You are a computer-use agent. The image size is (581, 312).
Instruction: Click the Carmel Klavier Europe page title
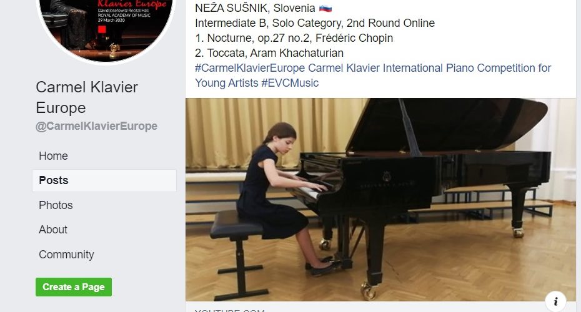(87, 97)
